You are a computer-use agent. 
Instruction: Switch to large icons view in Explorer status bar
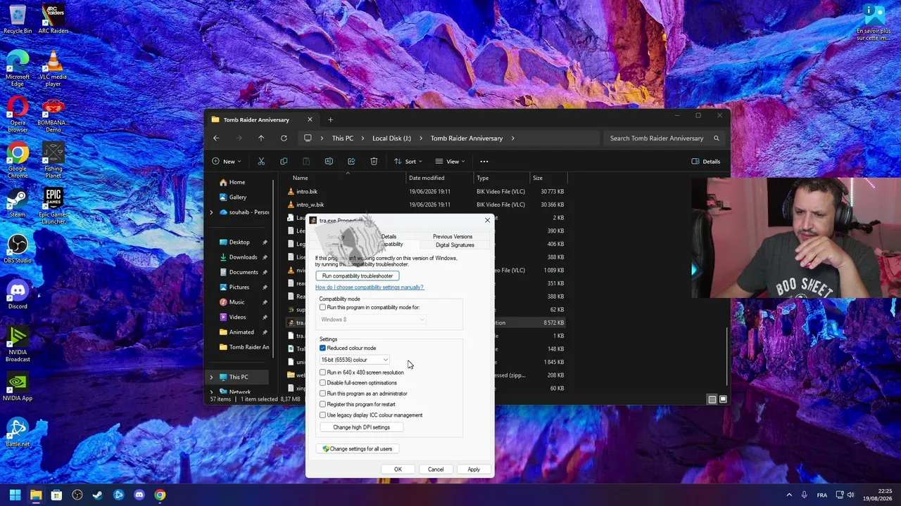[x=723, y=400]
